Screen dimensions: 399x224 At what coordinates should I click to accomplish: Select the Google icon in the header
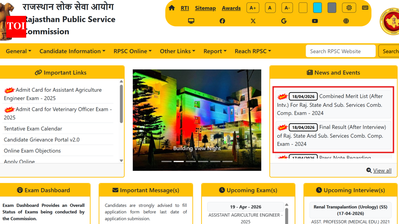coord(284,21)
